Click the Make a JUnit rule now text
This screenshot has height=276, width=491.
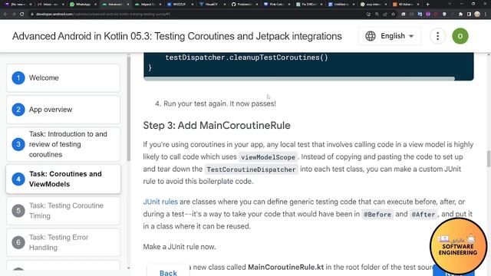(x=180, y=247)
